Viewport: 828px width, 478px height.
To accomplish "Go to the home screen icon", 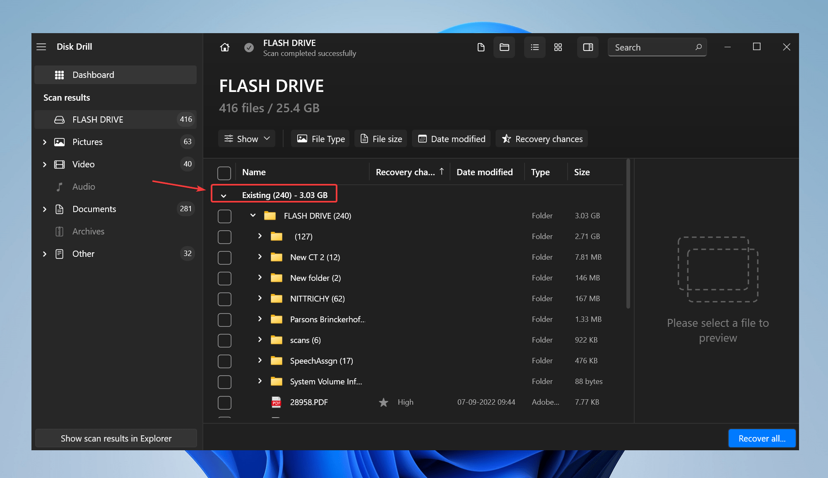I will [x=224, y=47].
